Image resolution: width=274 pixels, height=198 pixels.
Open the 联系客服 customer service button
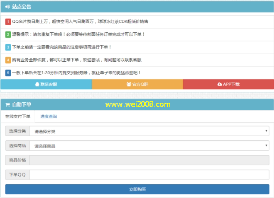46,85
